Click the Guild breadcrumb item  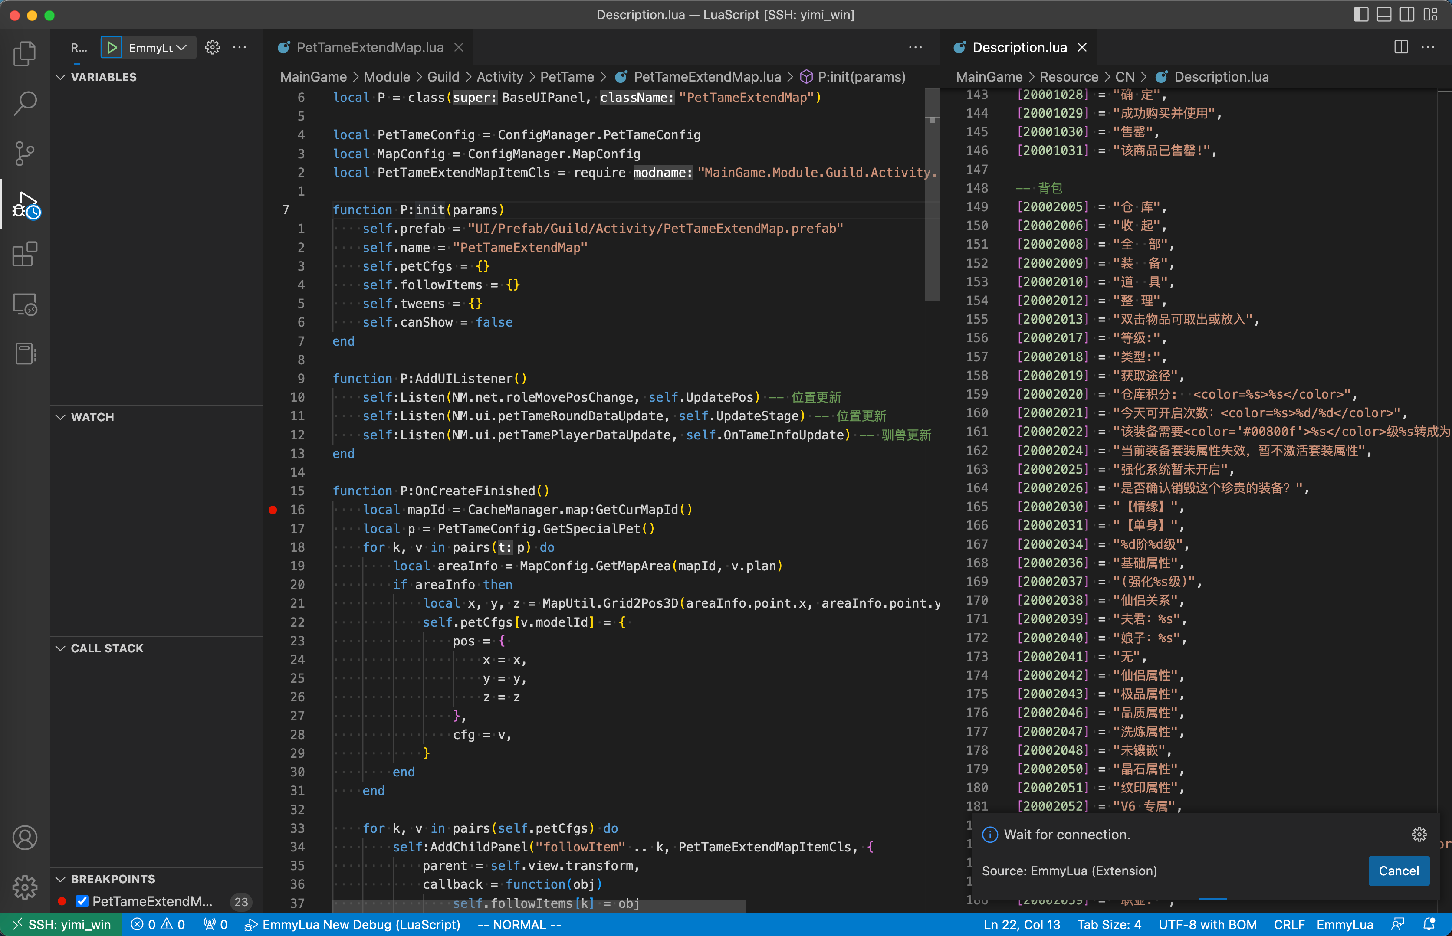(443, 77)
